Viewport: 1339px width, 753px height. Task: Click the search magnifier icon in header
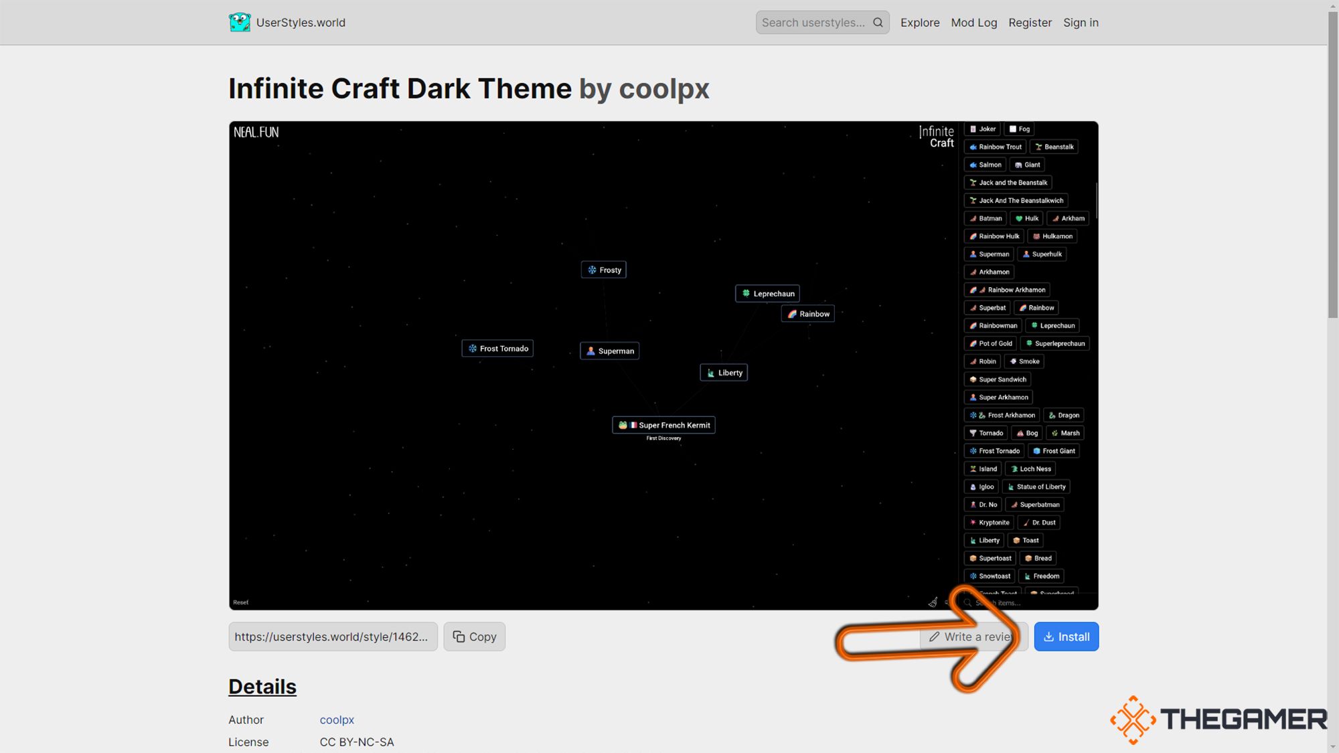point(878,22)
